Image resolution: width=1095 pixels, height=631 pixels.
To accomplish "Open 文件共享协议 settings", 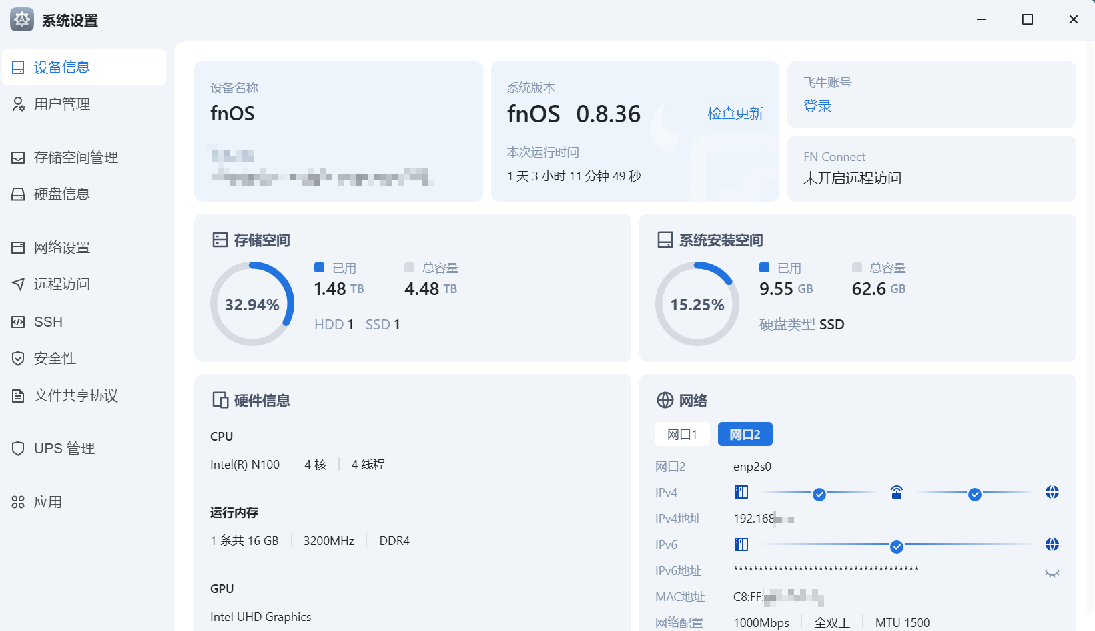I will [x=84, y=396].
